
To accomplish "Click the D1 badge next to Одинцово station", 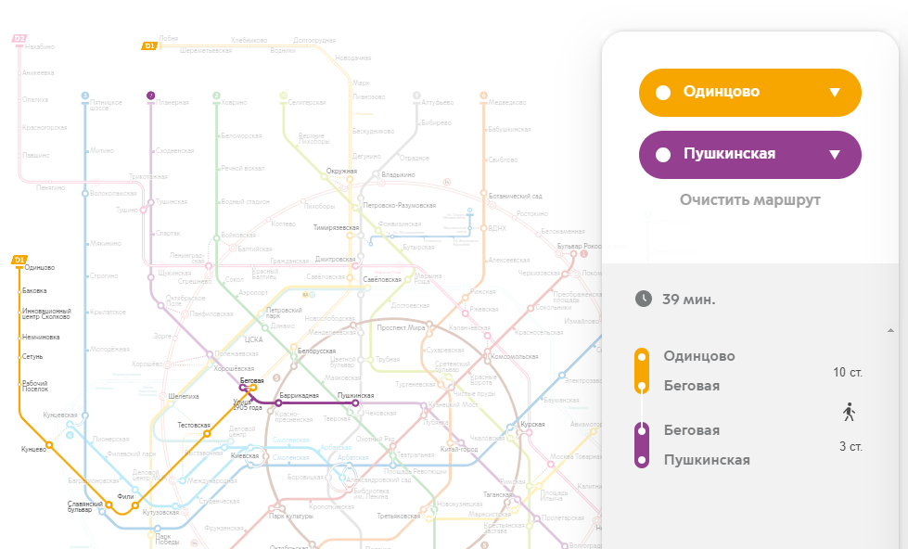I will [x=18, y=259].
